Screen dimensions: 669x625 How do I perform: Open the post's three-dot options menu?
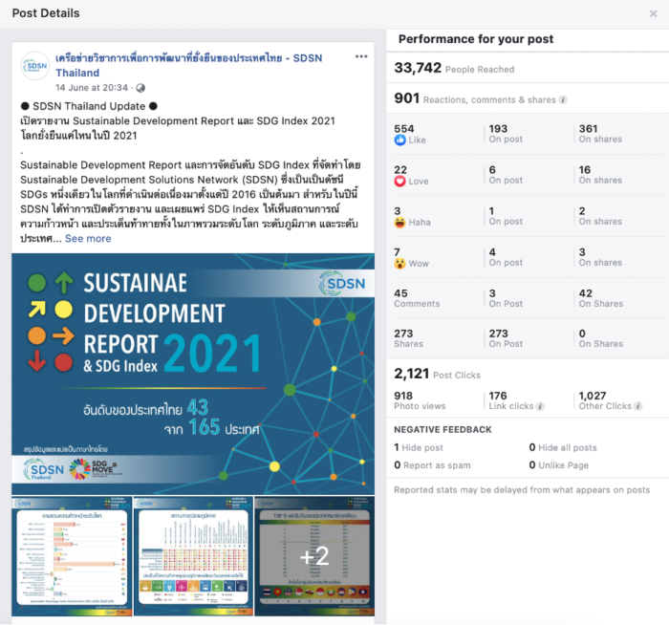pyautogui.click(x=361, y=56)
